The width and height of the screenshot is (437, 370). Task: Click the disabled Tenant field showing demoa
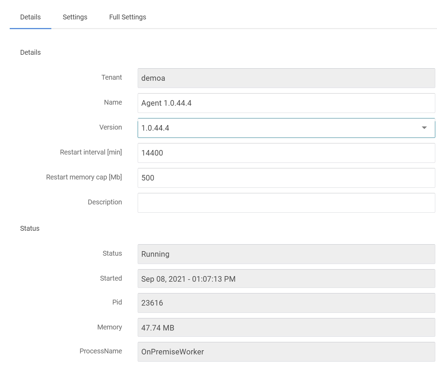286,78
